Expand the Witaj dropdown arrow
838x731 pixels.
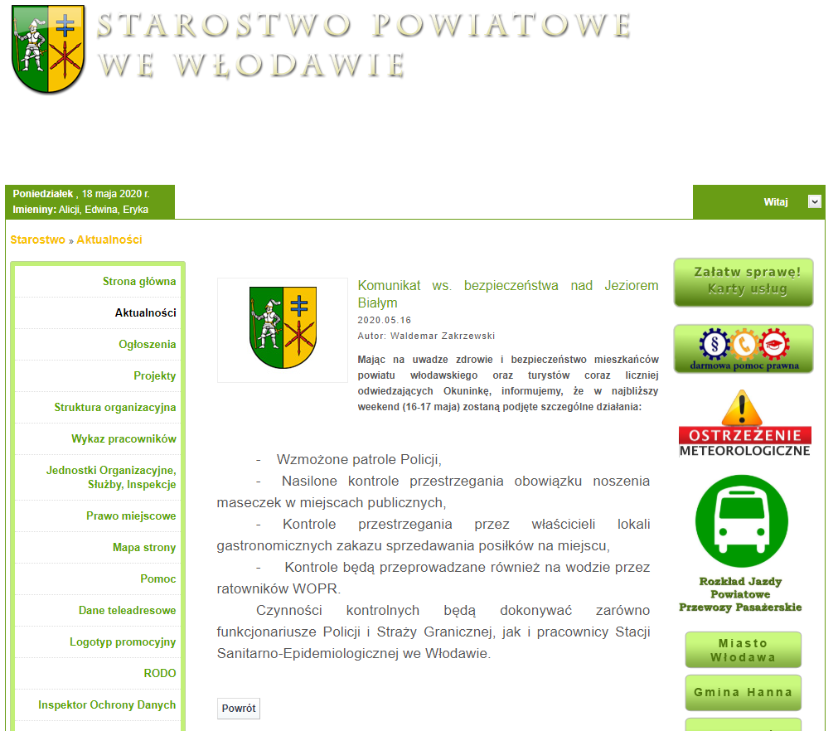(x=814, y=201)
